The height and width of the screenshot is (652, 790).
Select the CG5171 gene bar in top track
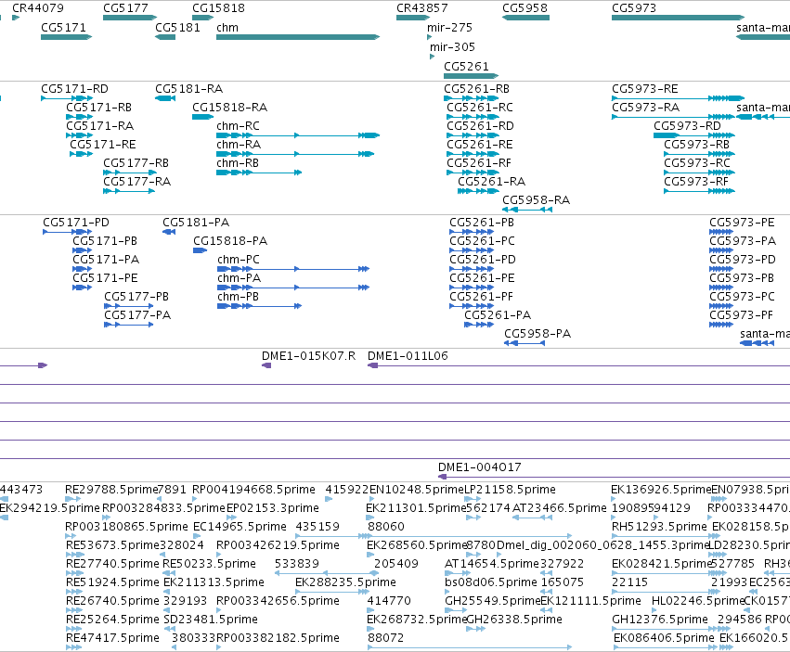click(x=66, y=37)
